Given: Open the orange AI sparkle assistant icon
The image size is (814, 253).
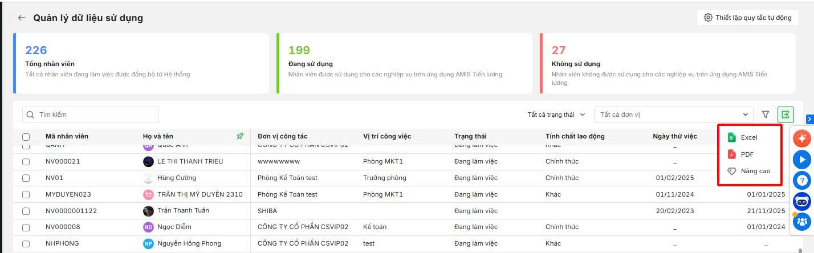Looking at the screenshot, I should point(801,138).
